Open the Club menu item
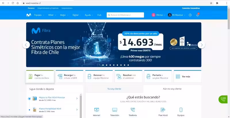Image resolution: width=230 pixels, height=118 pixels. 99,15
